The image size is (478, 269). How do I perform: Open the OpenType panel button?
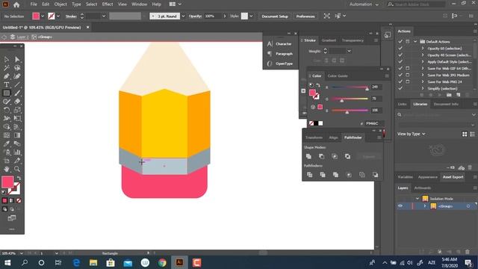(280, 64)
